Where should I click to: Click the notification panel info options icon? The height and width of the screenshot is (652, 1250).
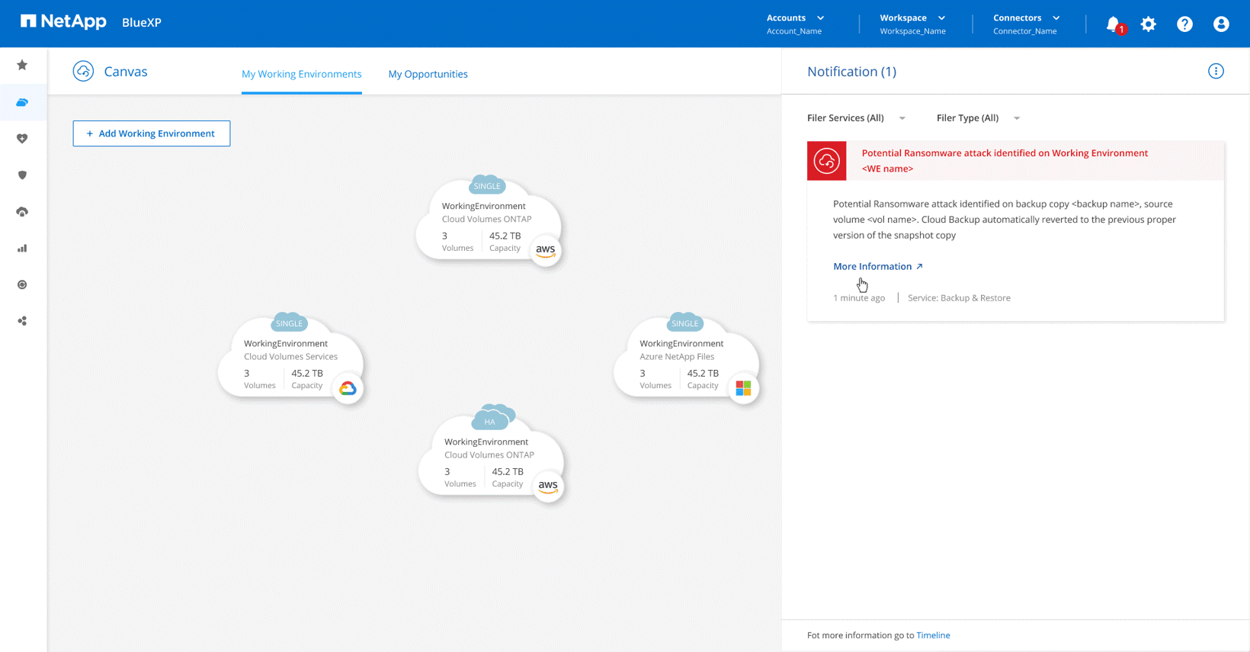pyautogui.click(x=1216, y=71)
